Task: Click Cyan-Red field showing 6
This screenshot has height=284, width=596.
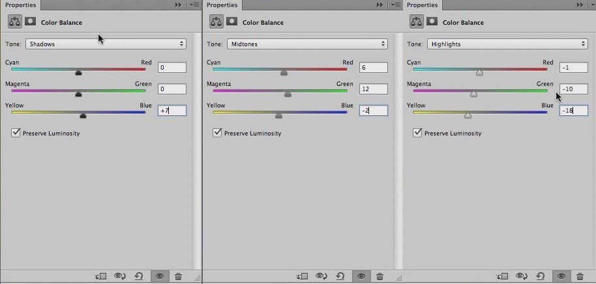Action: 374,68
